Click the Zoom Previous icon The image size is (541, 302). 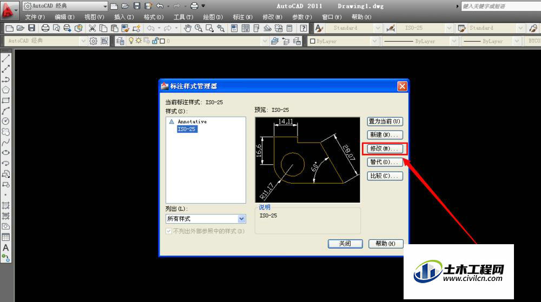click(x=221, y=28)
